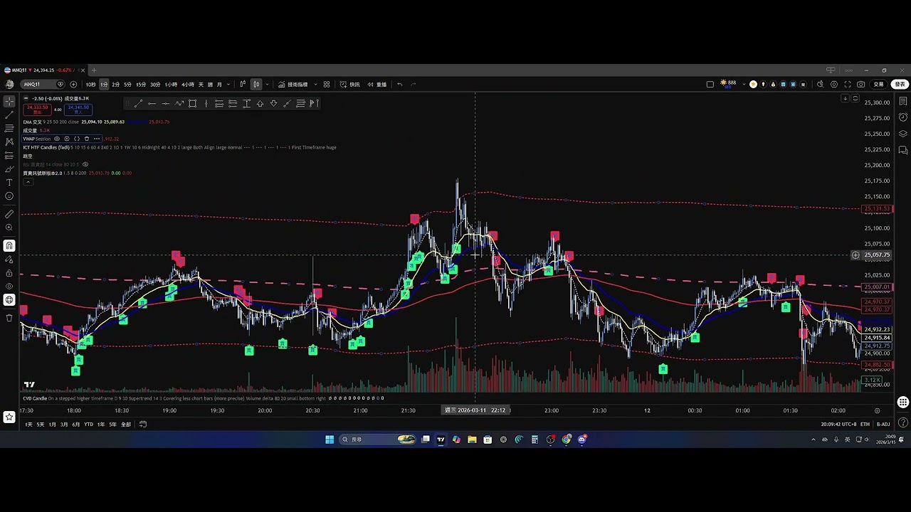911x512 pixels.
Task: Open the object tree layers panel
Action: (903, 134)
